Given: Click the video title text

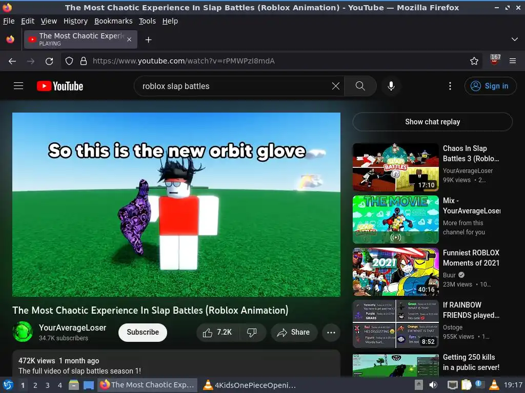Looking at the screenshot, I should (150, 311).
